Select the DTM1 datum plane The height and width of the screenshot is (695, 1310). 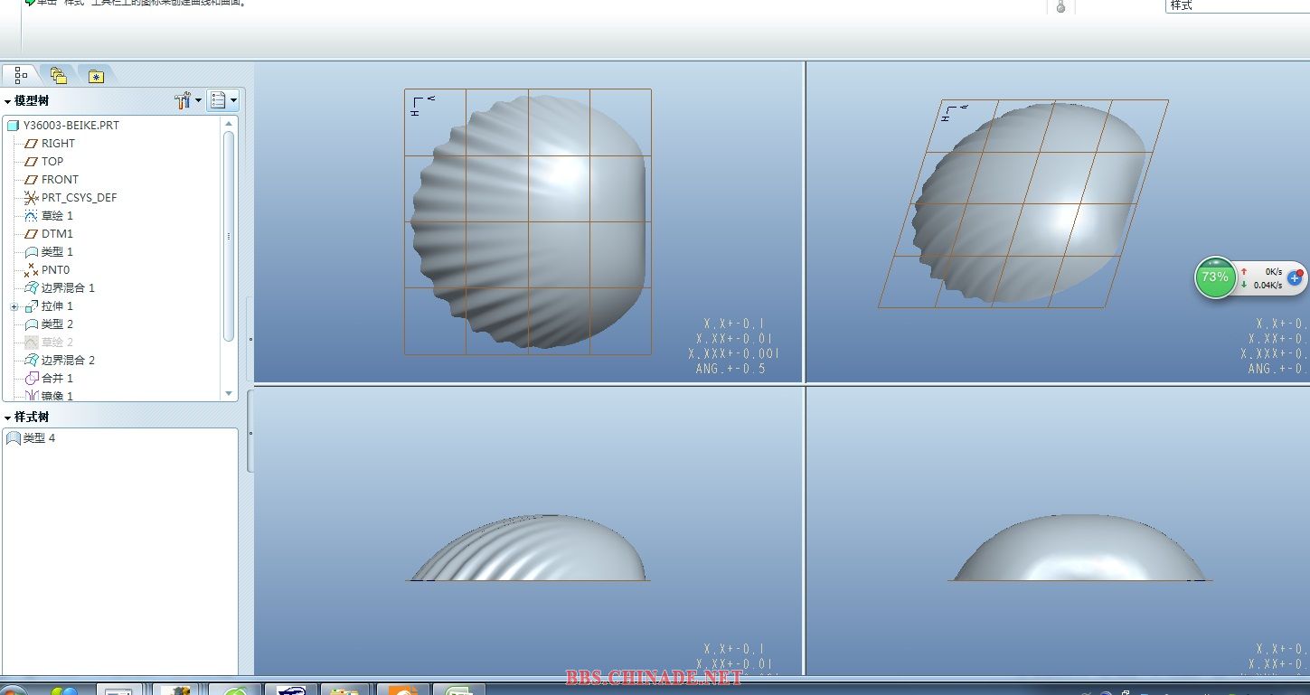pos(57,234)
